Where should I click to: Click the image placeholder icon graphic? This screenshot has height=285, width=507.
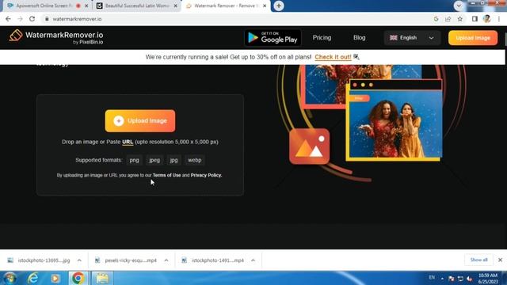click(310, 146)
